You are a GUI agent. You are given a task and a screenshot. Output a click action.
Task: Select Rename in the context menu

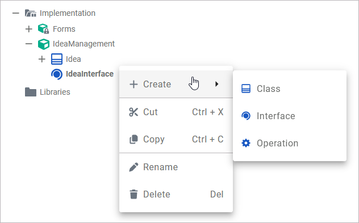pos(176,167)
